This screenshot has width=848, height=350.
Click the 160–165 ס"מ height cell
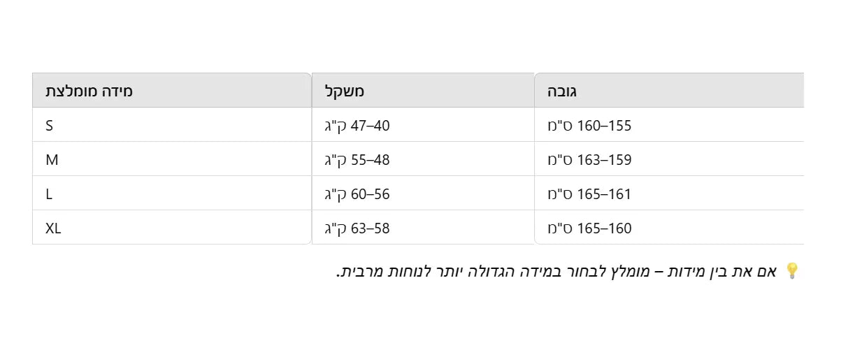589,228
